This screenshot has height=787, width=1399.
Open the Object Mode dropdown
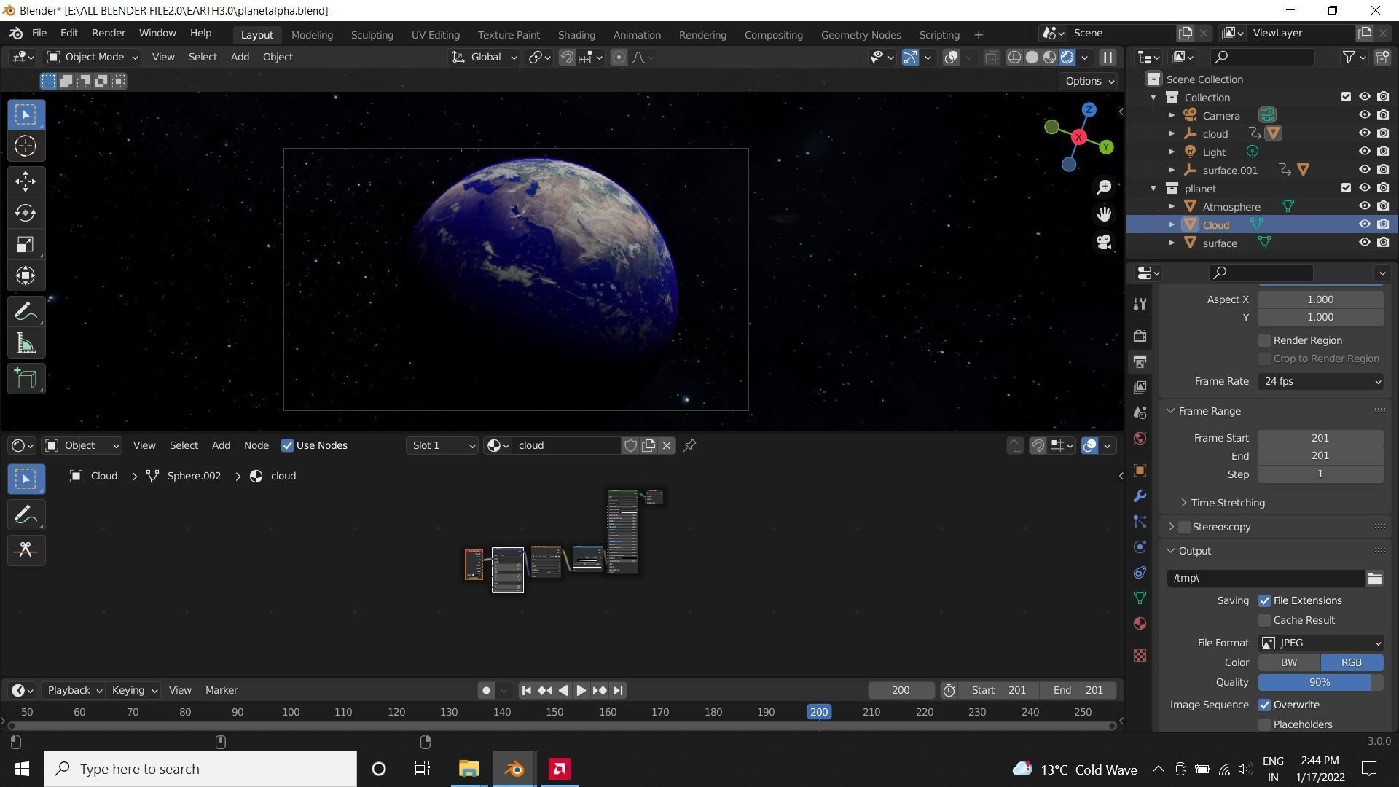pos(92,57)
